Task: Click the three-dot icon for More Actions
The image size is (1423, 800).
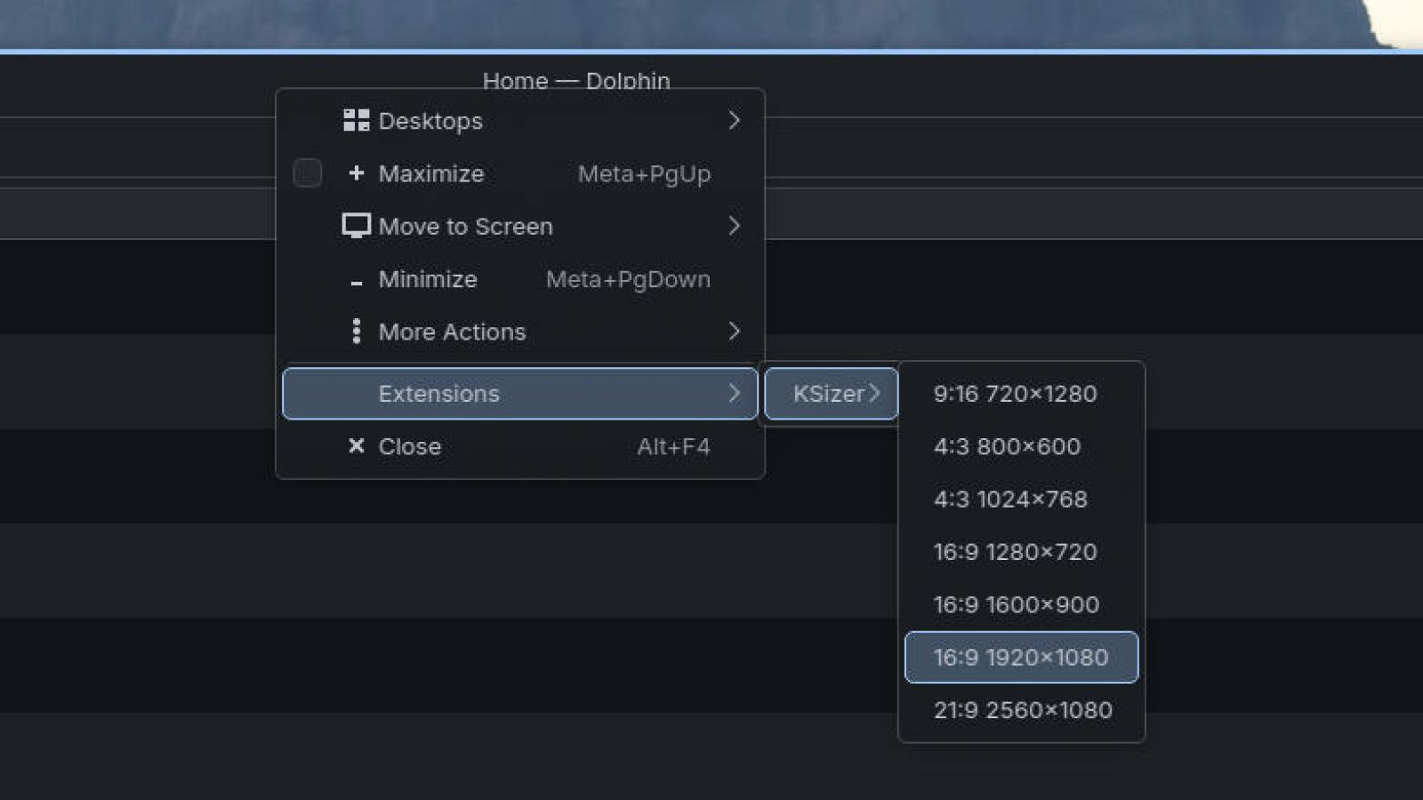Action: point(356,332)
